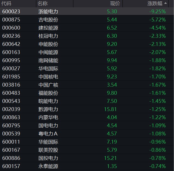Viewport: 174px width, 171px height.
Task: Select stock code 000600
Action: (x=11, y=28)
